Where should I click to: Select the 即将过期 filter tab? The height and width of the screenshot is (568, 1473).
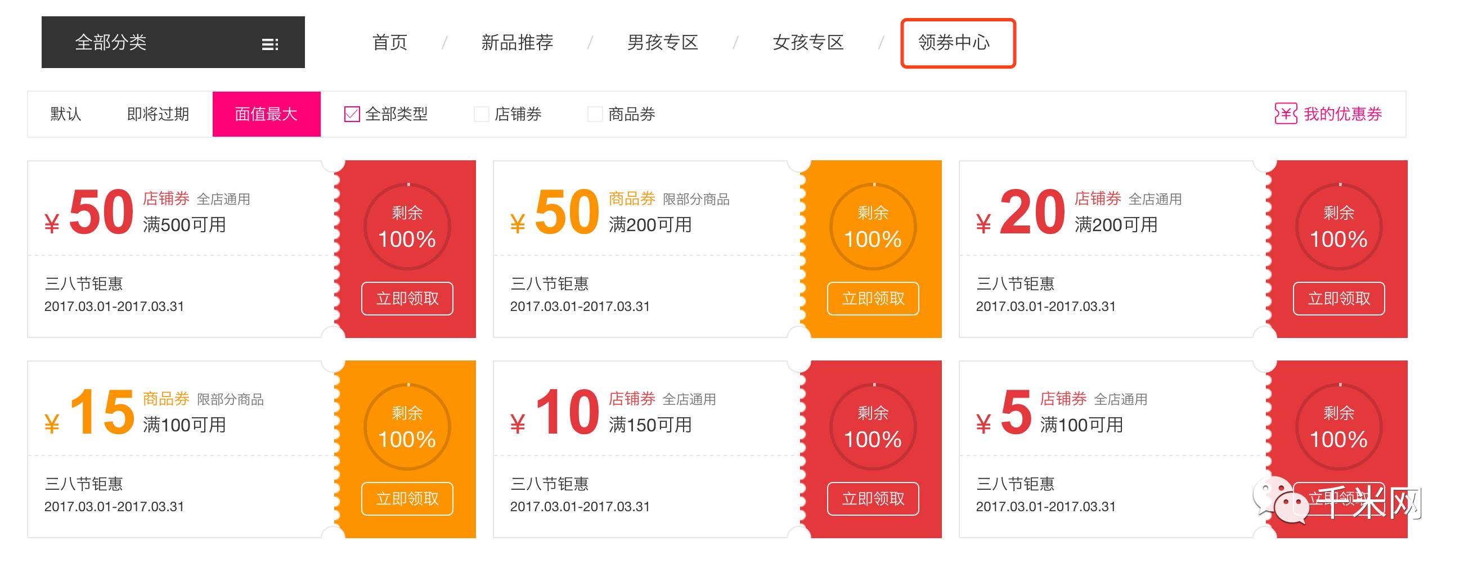coord(157,114)
